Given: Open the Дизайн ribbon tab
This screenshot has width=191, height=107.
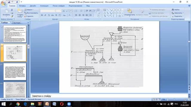Looking at the screenshot, I should (33, 6).
